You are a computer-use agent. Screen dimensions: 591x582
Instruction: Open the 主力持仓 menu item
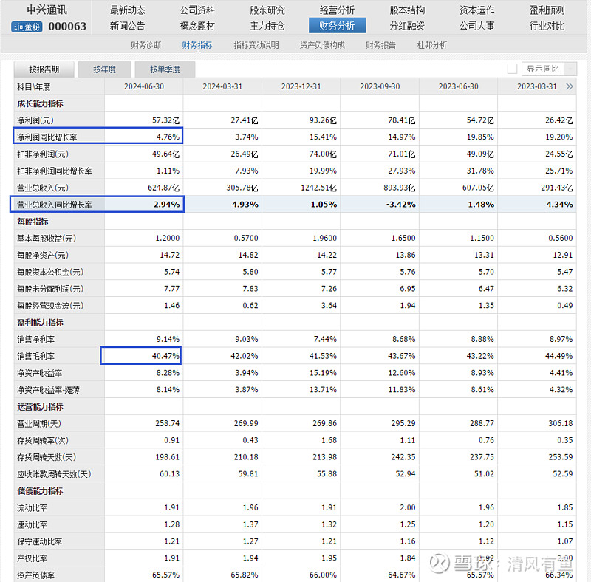tap(267, 26)
